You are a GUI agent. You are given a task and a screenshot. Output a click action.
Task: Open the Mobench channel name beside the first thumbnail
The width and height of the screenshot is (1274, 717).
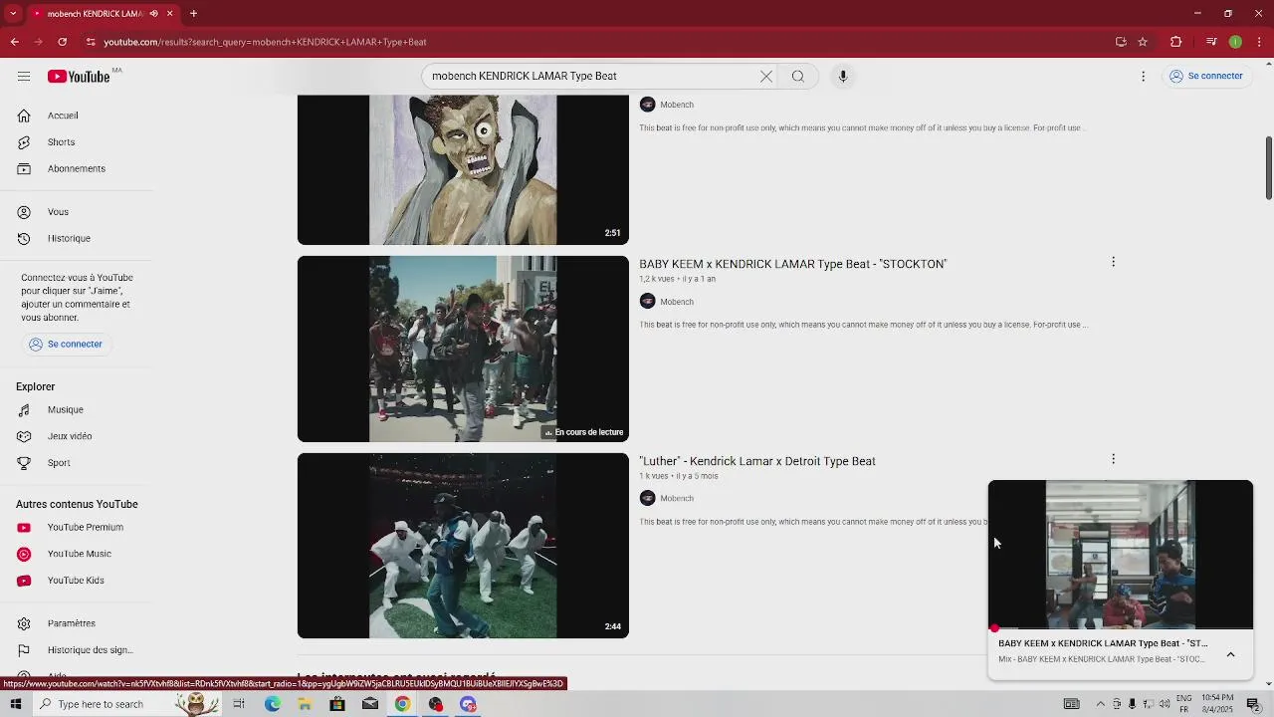coord(677,105)
